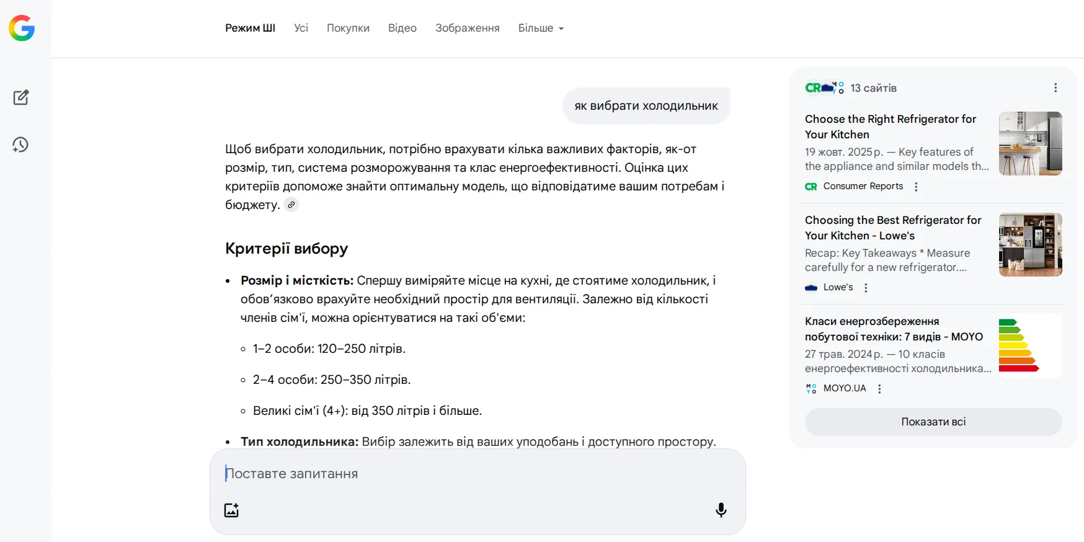Click the snippet 'Recap: Key Takeaways * Measure'

click(x=887, y=253)
